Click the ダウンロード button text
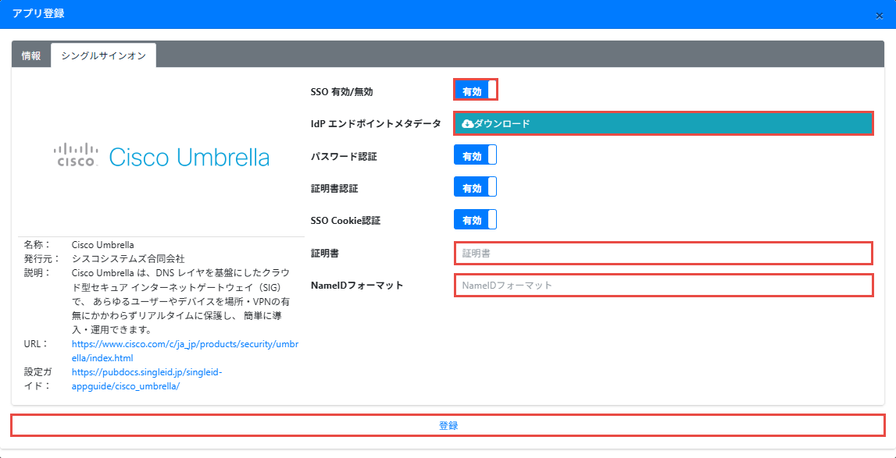The height and width of the screenshot is (458, 896). point(502,123)
